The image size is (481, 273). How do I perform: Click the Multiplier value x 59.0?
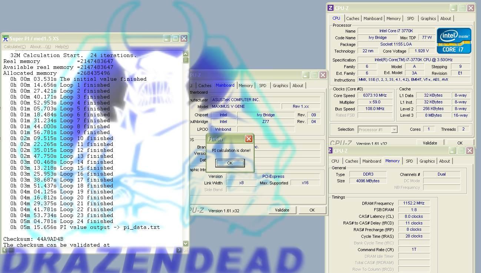(375, 102)
